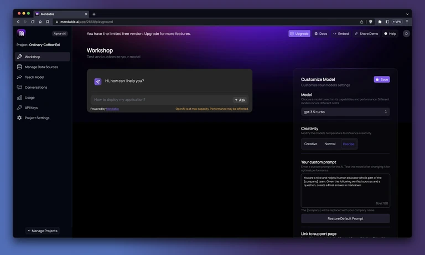Open the Docs link in top bar
Image resolution: width=425 pixels, height=255 pixels.
pos(320,34)
